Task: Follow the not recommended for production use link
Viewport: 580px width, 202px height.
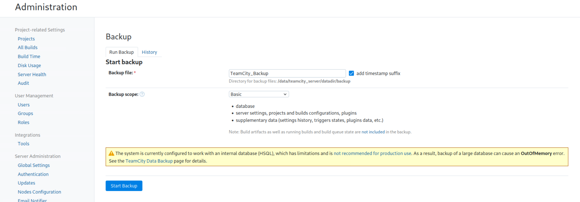Action: 372,153
